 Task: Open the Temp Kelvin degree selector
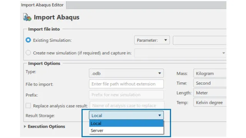click(x=210, y=102)
